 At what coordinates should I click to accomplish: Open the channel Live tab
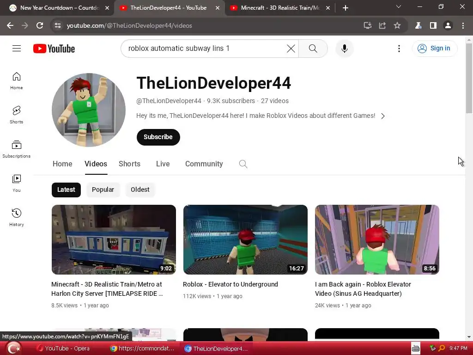(x=163, y=164)
